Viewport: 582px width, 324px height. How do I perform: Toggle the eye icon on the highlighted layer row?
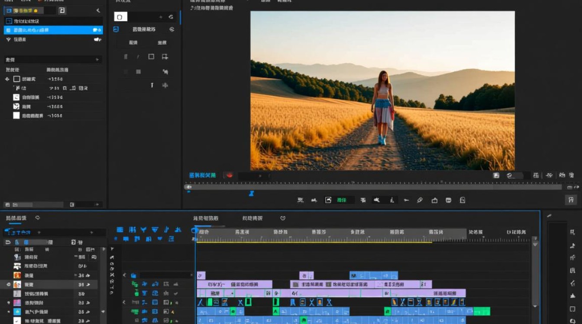click(8, 285)
